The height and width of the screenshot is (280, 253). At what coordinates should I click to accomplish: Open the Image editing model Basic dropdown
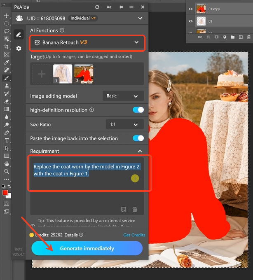tap(123, 96)
